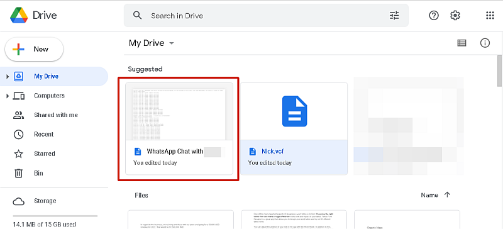503x229 pixels.
Task: Click the multicolor plus icon on New
Action: coord(18,49)
